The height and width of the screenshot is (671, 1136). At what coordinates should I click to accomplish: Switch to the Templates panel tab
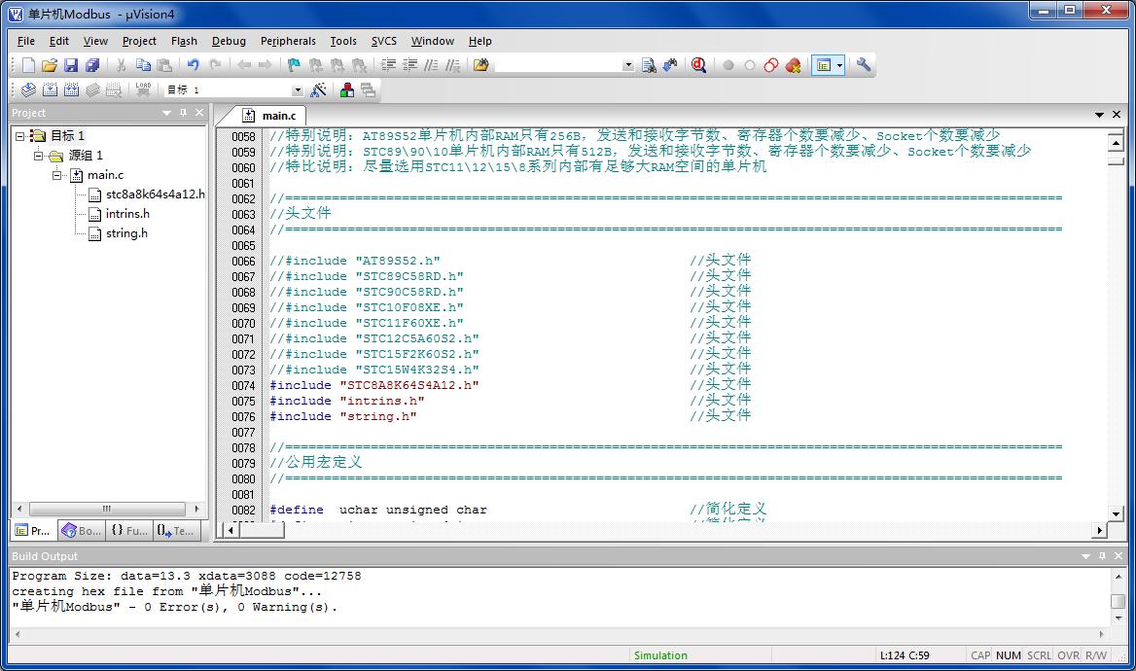(176, 530)
